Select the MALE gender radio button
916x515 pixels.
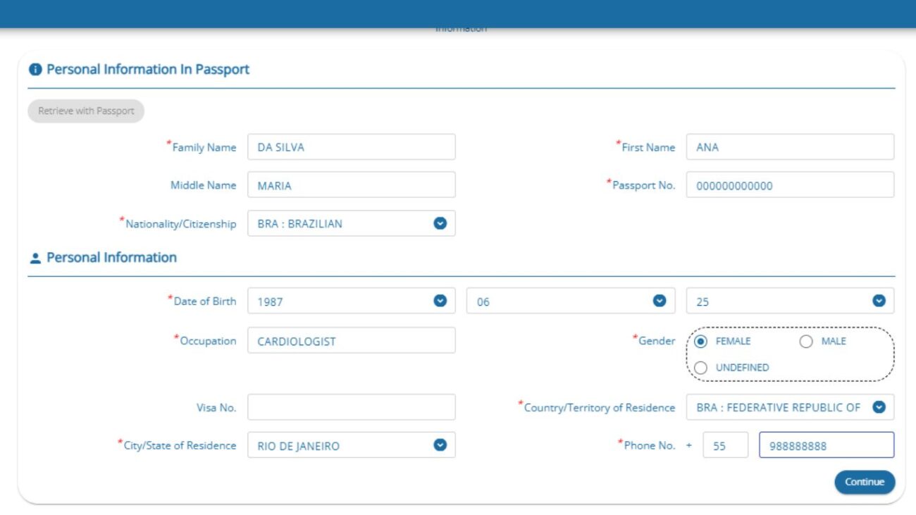(806, 342)
